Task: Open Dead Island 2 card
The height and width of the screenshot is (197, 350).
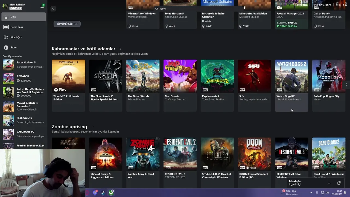Action: [329, 157]
